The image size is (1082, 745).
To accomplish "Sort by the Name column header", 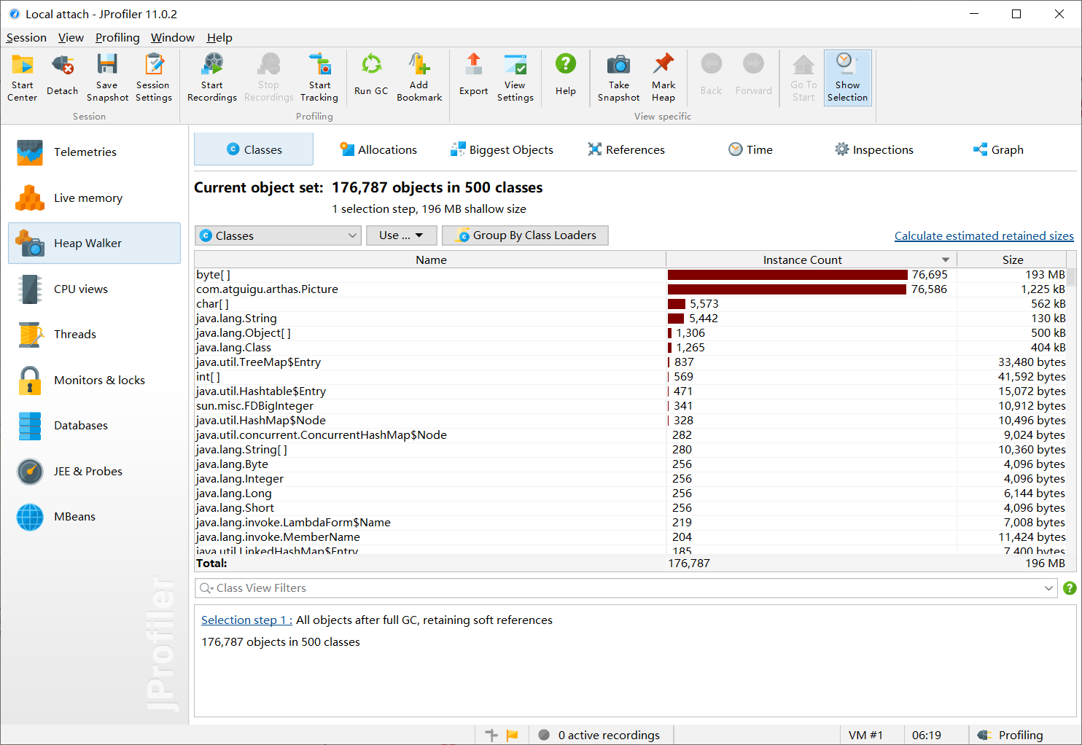I will tap(430, 260).
